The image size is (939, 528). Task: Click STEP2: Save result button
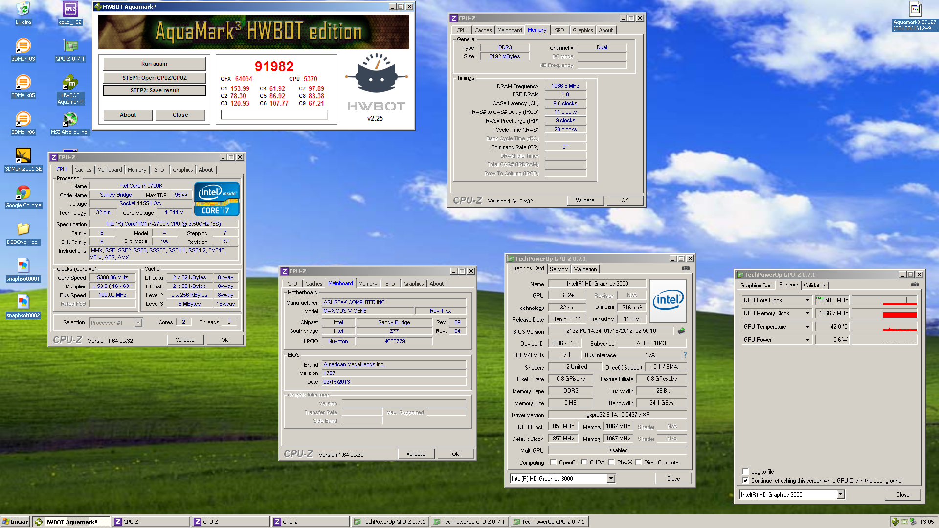154,90
